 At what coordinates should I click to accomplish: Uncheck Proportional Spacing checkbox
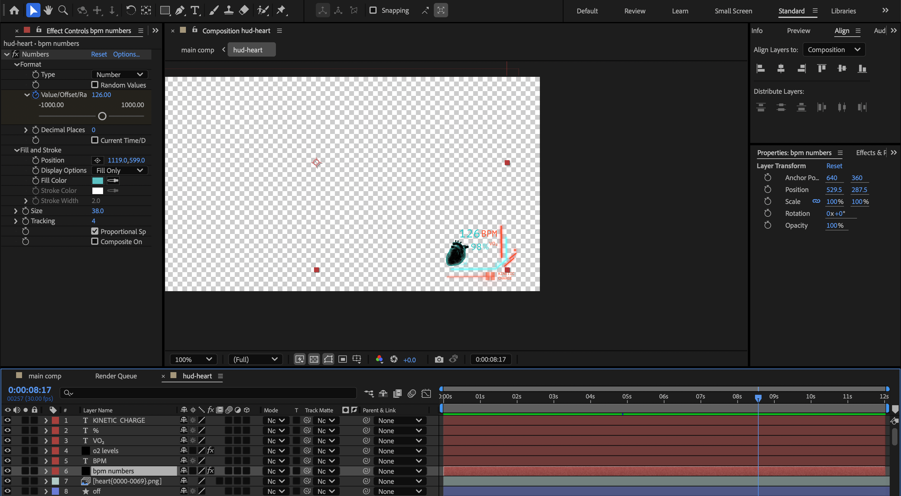pos(95,231)
